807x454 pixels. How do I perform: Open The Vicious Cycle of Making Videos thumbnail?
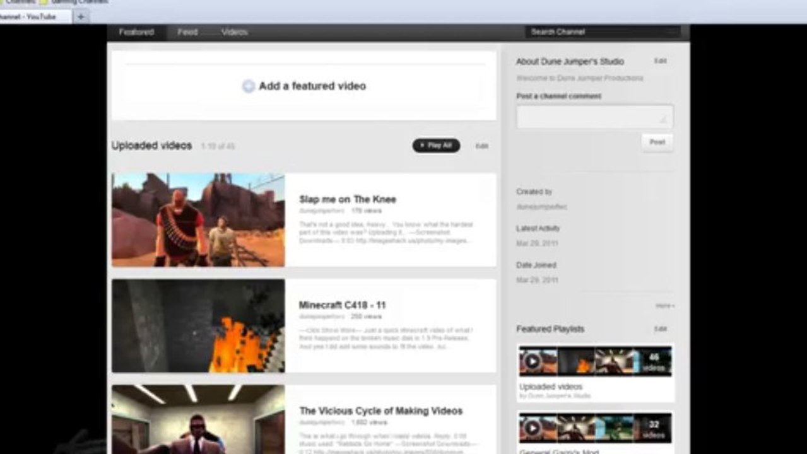tap(198, 419)
